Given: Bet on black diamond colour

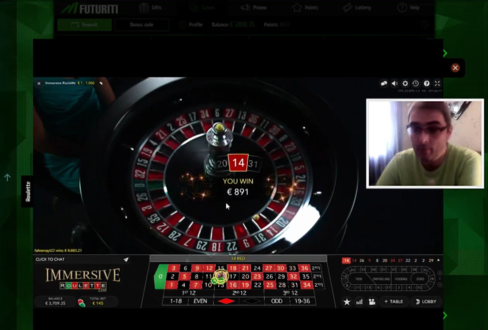Looking at the screenshot, I should click(x=252, y=301).
